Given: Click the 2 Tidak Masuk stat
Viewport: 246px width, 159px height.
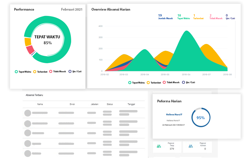Looking at the screenshot, I should coord(216,17).
